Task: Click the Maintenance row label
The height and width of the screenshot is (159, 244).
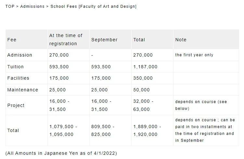Action: coord(22,90)
